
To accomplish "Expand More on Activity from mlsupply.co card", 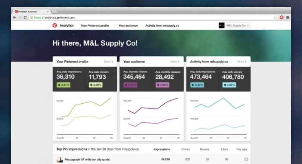I will 242,62.
